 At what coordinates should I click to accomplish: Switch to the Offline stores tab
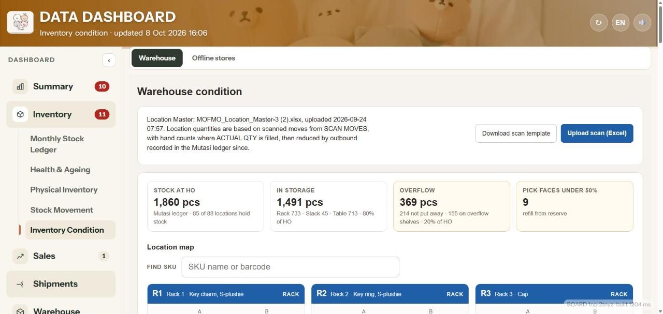click(x=213, y=58)
